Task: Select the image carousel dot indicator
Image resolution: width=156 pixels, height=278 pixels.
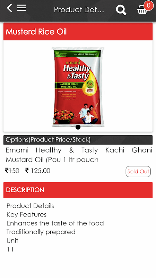Action: point(78,127)
